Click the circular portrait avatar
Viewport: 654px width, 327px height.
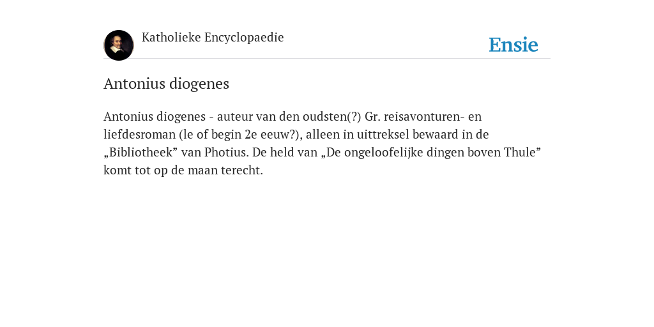119,45
